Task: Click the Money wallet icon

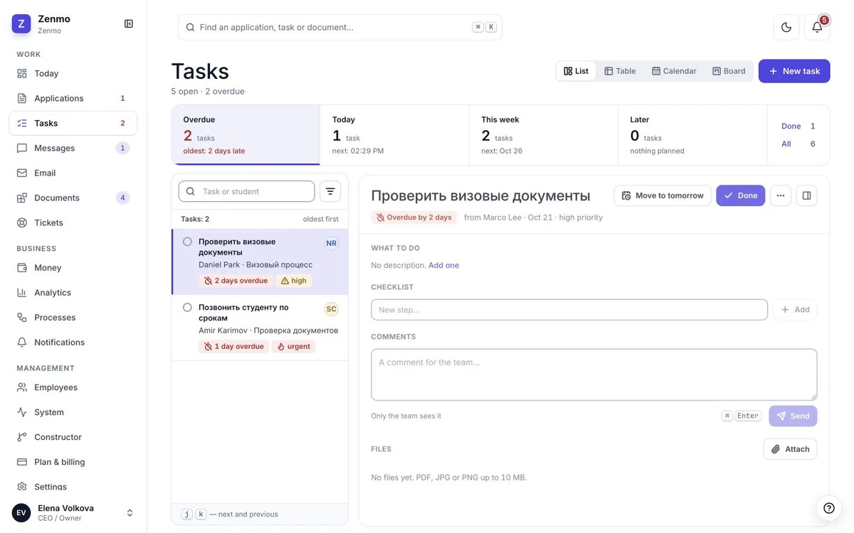Action: [x=22, y=268]
